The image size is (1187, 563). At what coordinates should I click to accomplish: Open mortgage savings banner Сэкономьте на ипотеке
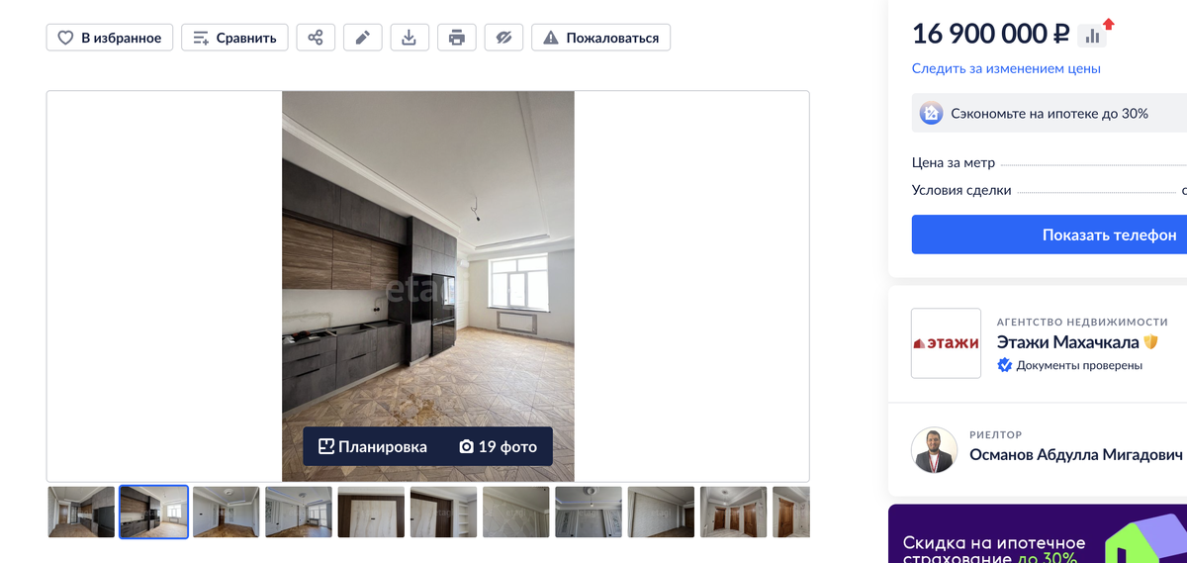tap(1049, 114)
